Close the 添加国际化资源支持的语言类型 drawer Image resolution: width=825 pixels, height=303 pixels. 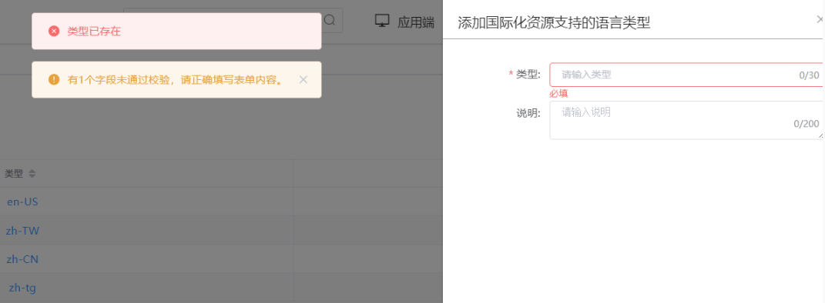click(x=820, y=20)
